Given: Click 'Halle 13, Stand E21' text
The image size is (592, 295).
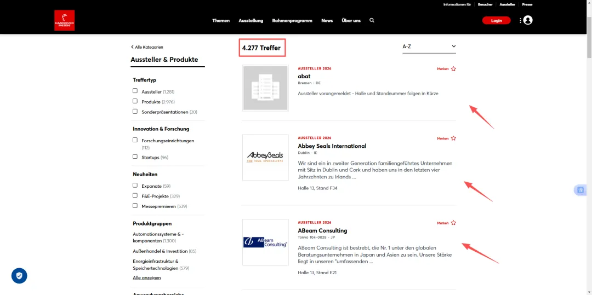Looking at the screenshot, I should [x=317, y=273].
